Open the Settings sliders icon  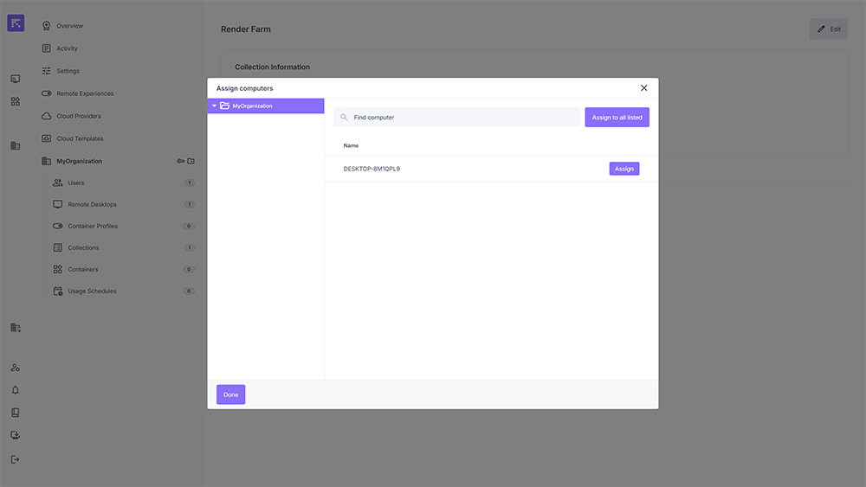47,71
